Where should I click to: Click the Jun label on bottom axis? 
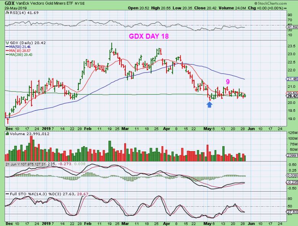(x=251, y=224)
